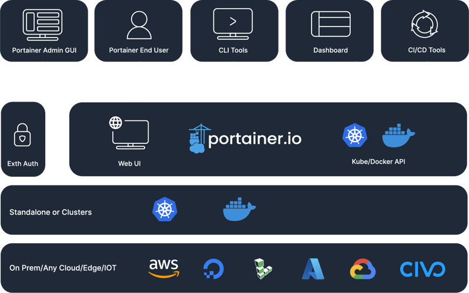This screenshot has width=469, height=293.
Task: Click the DigitalOcean logo
Action: tap(213, 268)
